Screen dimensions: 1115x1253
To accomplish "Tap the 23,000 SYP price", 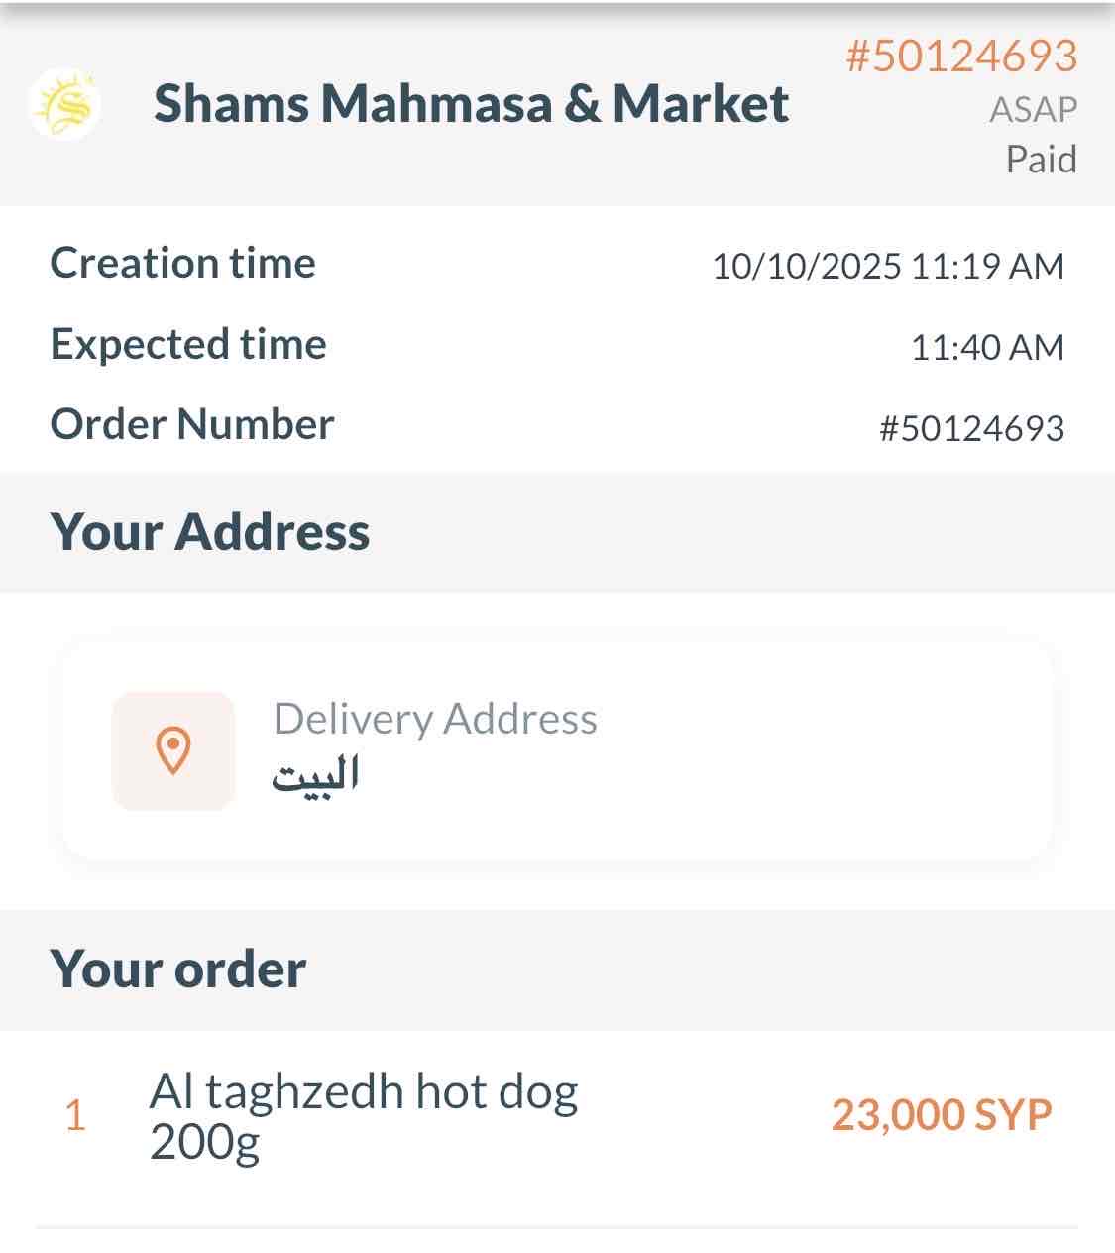I will 941,1116.
